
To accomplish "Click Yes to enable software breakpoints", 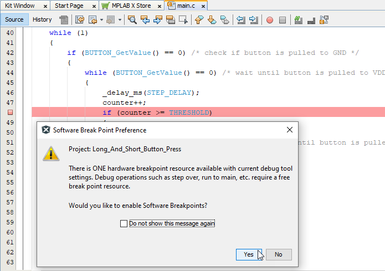I will click(249, 254).
